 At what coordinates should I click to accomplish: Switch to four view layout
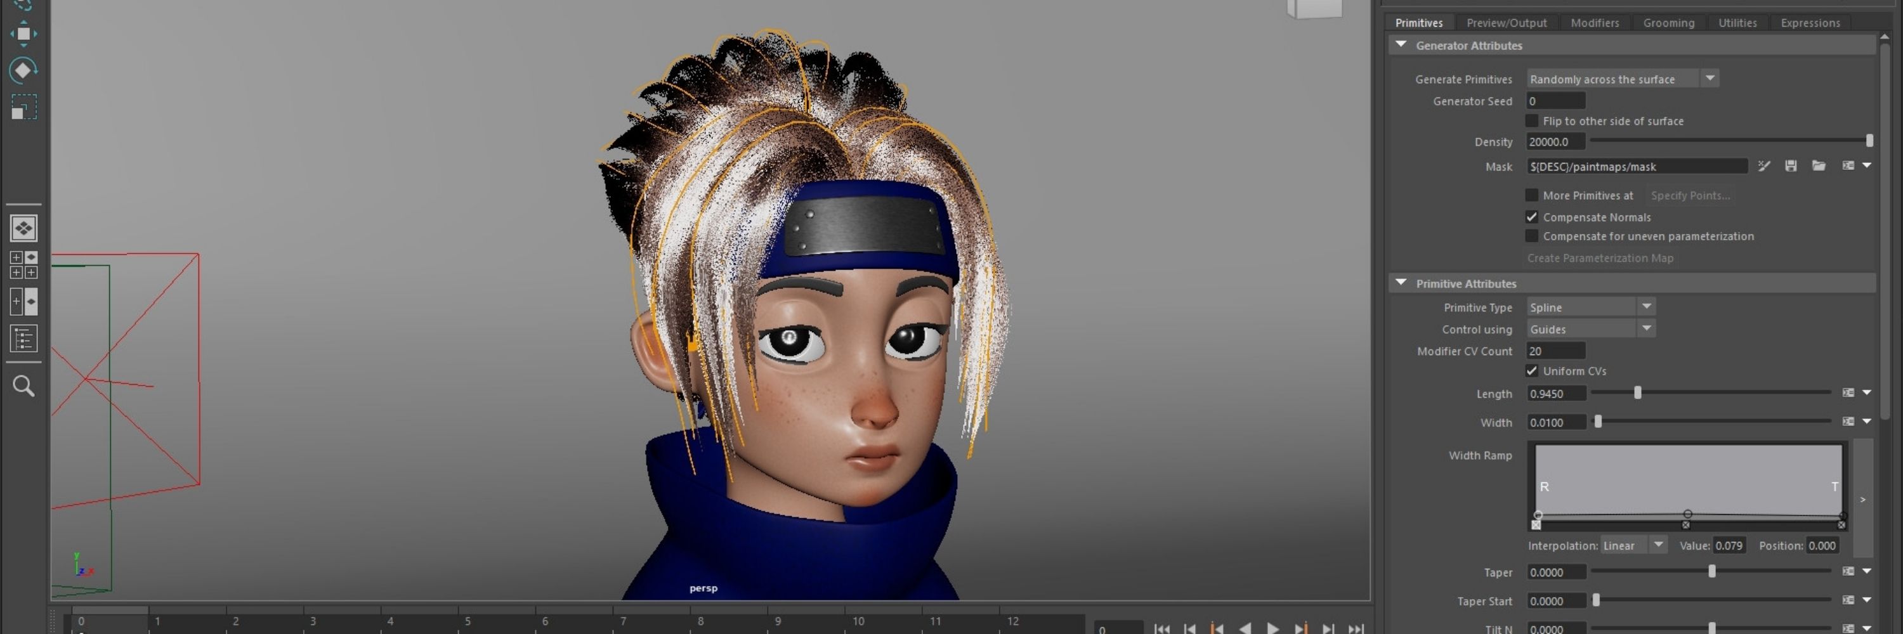pyautogui.click(x=23, y=265)
